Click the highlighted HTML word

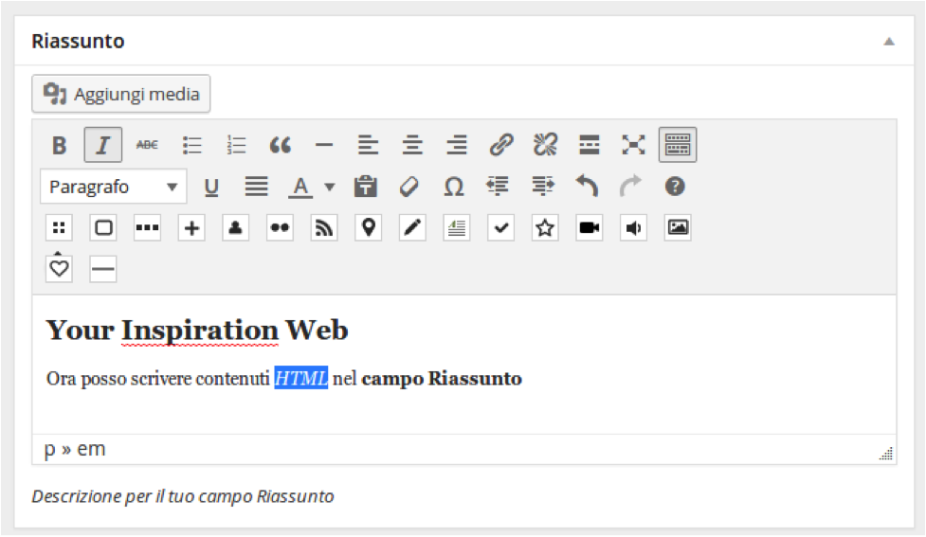coord(300,378)
